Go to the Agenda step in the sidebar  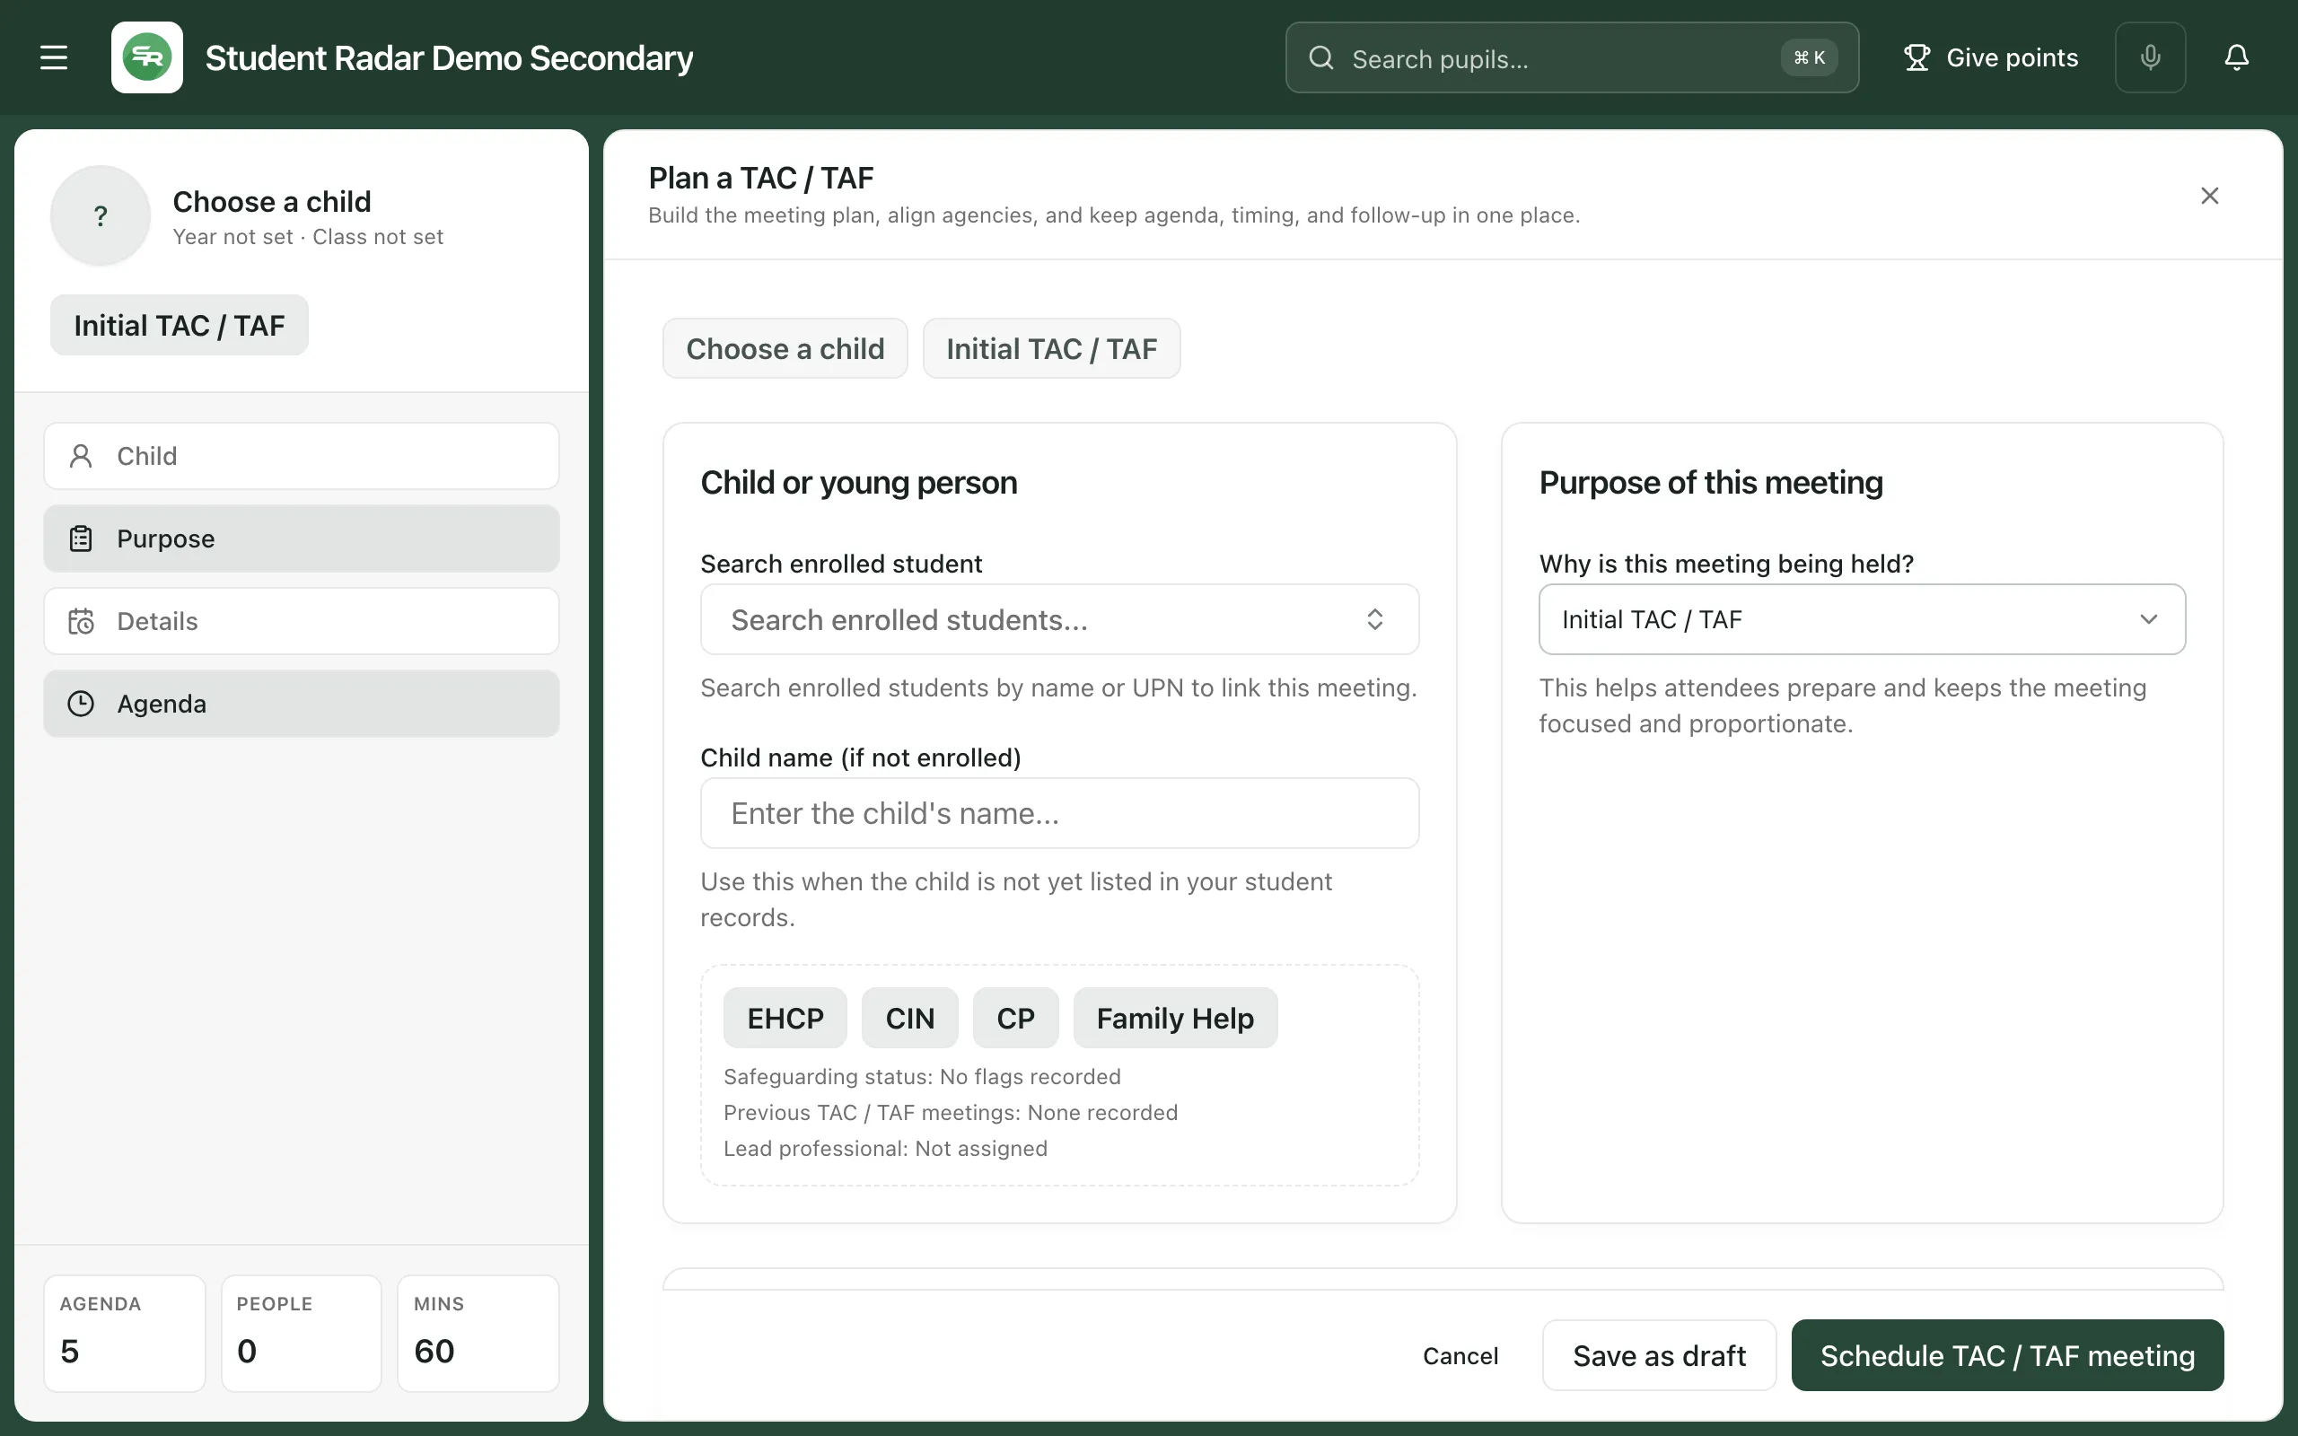click(x=301, y=704)
